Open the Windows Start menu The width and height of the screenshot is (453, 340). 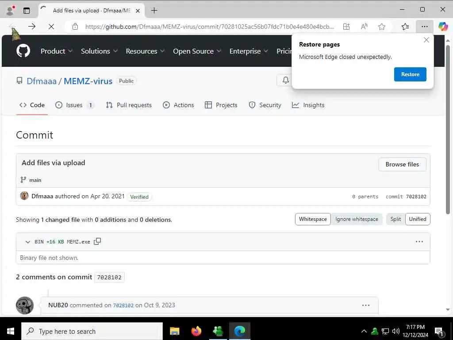11,331
